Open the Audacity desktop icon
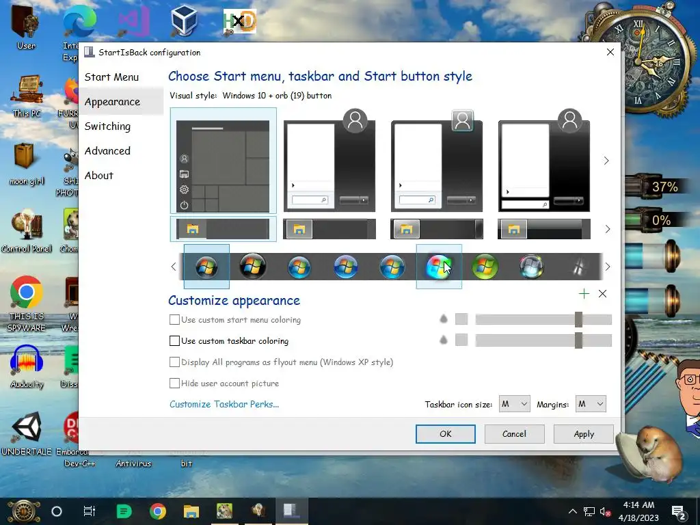The width and height of the screenshot is (700, 525). click(x=27, y=366)
